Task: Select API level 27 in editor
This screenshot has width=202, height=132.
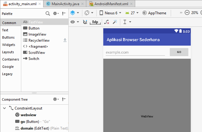Action: tap(132, 13)
